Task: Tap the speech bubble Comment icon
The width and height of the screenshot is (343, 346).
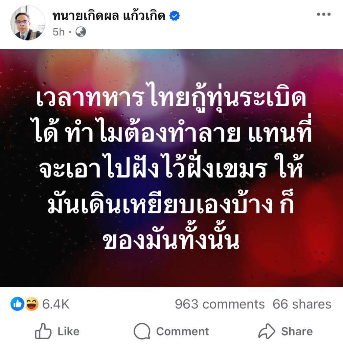Action: pos(142,331)
